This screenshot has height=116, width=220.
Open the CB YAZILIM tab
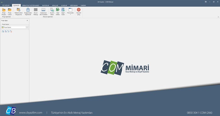6,5
